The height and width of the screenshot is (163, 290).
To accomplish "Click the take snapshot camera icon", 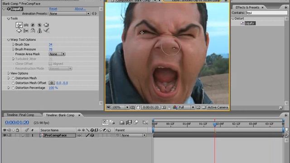I will coord(164,107).
